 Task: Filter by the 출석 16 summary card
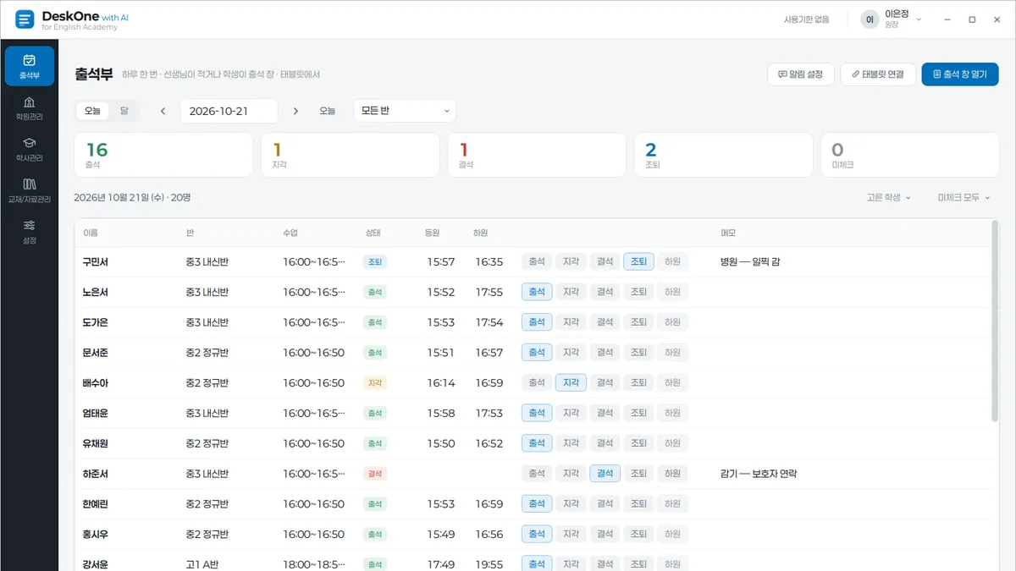pos(163,155)
